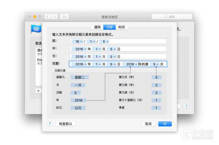Image resolution: width=219 pixels, height=145 pixels.
Task: Open the day 5 dropdown in the 长 row
Action: 112,57
